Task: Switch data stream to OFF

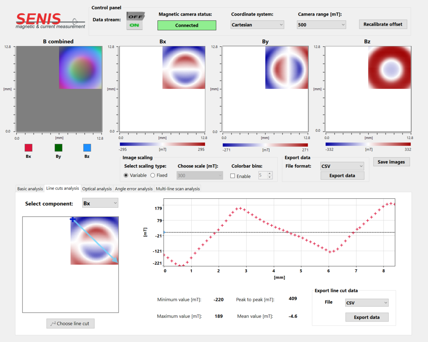Action: click(x=135, y=17)
